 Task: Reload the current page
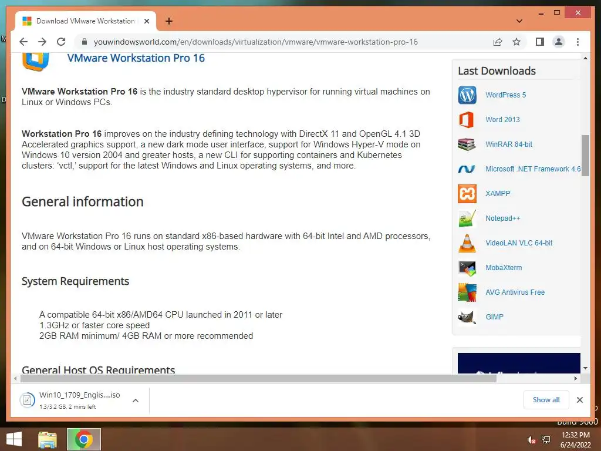(61, 42)
